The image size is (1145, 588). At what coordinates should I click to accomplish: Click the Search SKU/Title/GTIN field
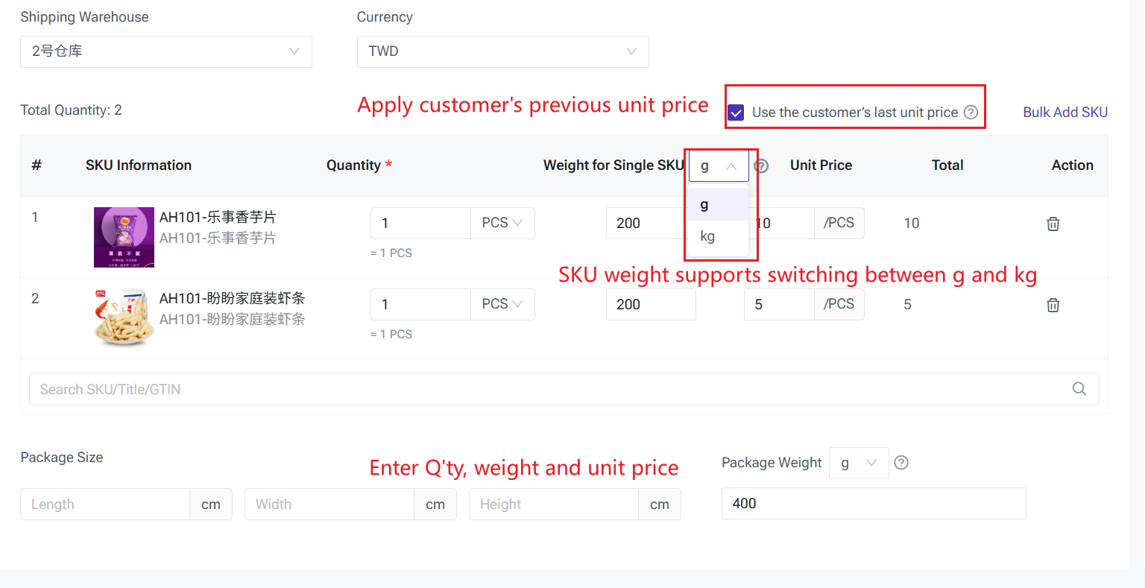(552, 389)
